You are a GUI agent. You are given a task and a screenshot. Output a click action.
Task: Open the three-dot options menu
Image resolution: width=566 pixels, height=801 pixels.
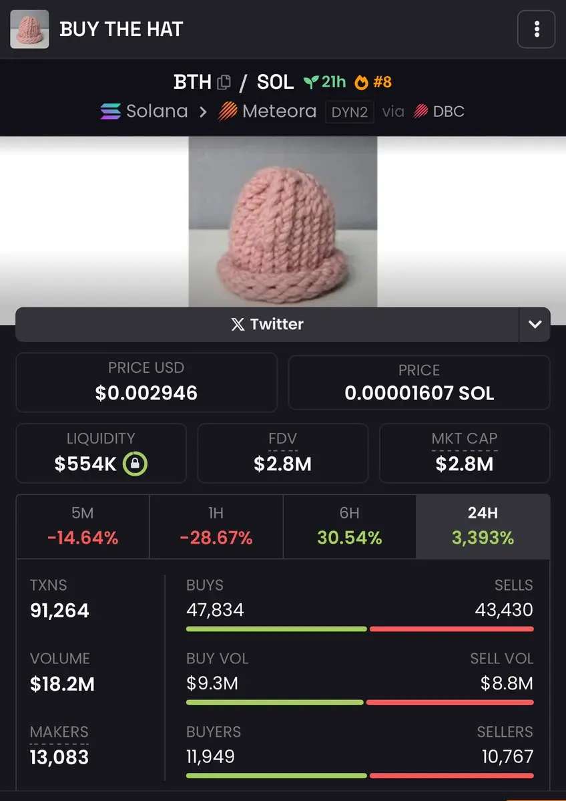[536, 29]
